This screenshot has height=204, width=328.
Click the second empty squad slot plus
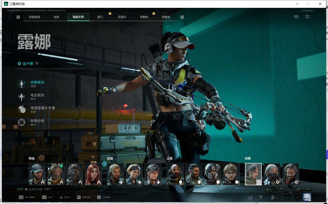coord(297,197)
